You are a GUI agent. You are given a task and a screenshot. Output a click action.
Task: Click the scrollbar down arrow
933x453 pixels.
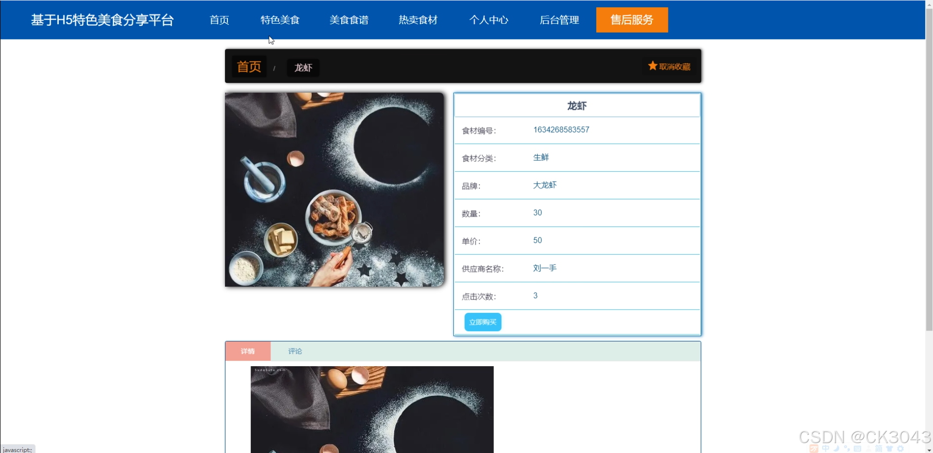point(929,450)
